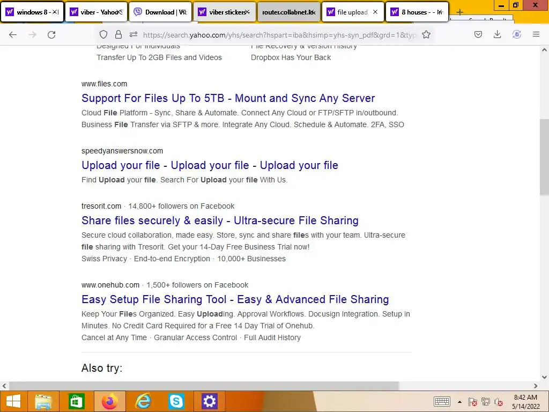Open a new browser tab
Image resolution: width=549 pixels, height=412 pixels.
point(459,12)
